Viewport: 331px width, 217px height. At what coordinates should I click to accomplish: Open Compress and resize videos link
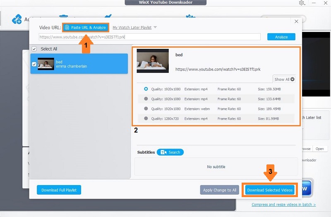(x=283, y=205)
